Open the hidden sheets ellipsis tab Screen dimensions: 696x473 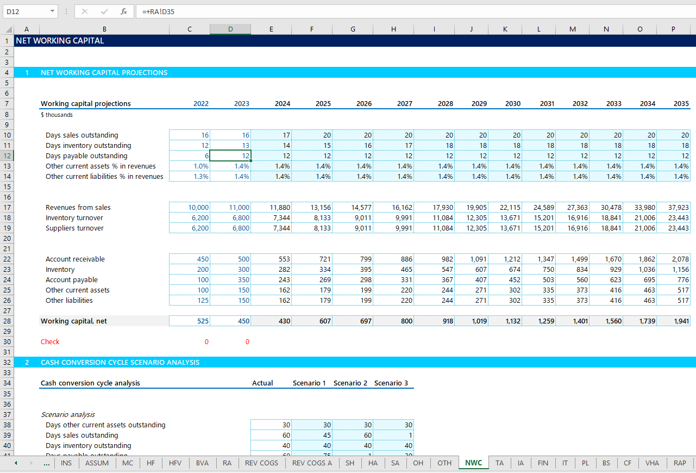(x=46, y=463)
